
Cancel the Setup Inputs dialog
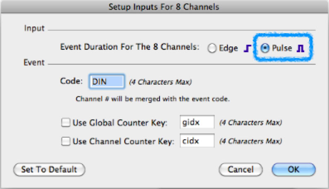click(240, 170)
